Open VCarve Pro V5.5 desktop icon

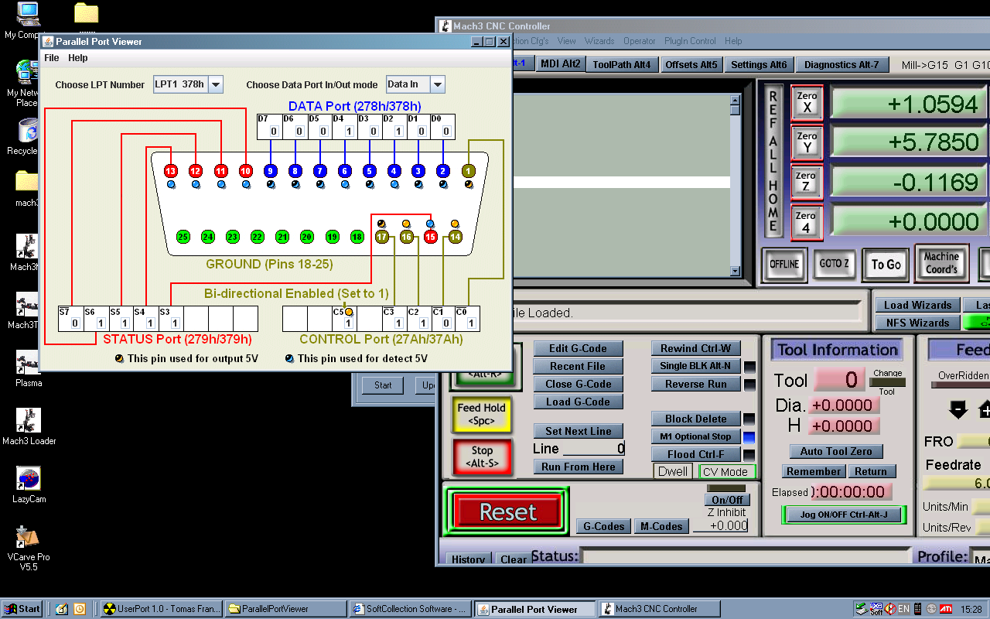[x=29, y=538]
